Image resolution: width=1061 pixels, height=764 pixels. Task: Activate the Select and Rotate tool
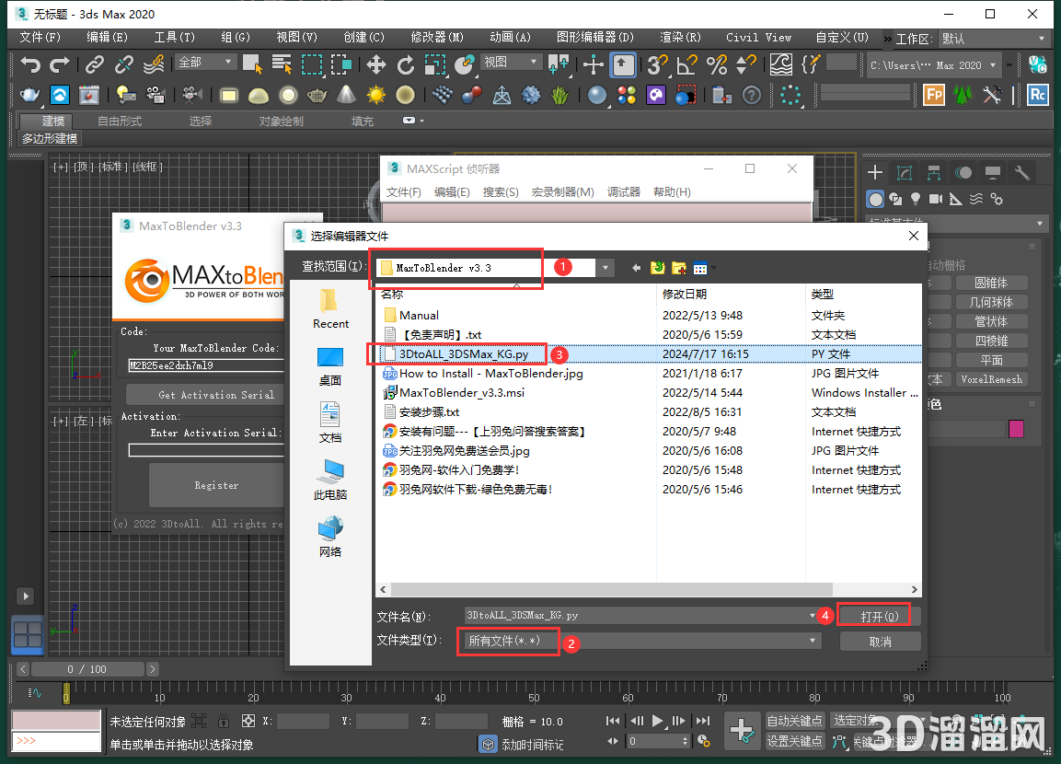click(405, 63)
